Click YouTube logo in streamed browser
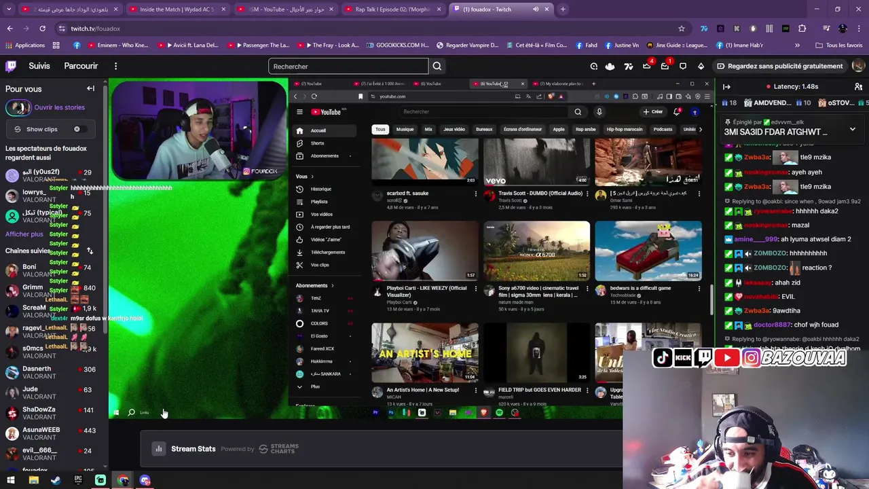The width and height of the screenshot is (869, 489). coord(327,112)
